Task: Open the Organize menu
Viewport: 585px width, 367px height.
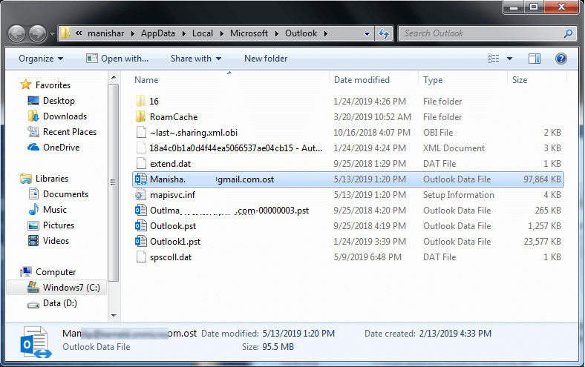Action: 41,59
